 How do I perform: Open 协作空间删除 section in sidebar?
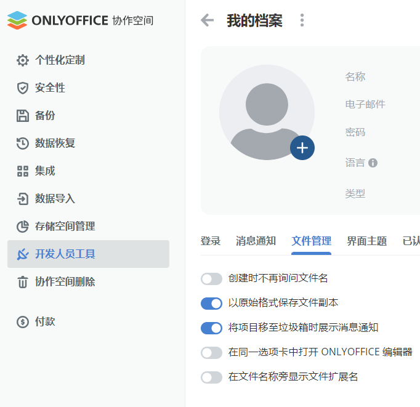pos(89,281)
